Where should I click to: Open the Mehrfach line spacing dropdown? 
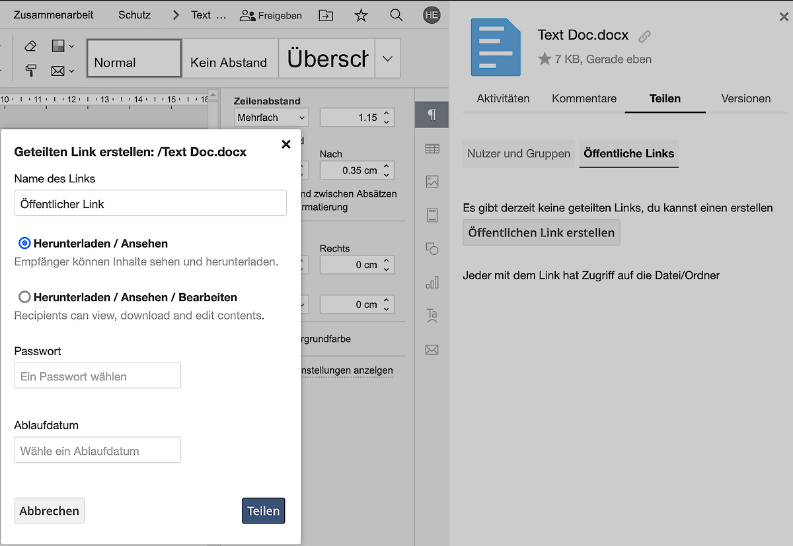click(272, 118)
